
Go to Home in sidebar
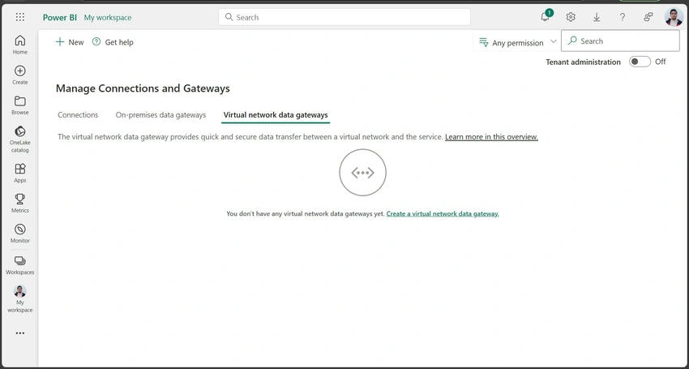click(19, 45)
